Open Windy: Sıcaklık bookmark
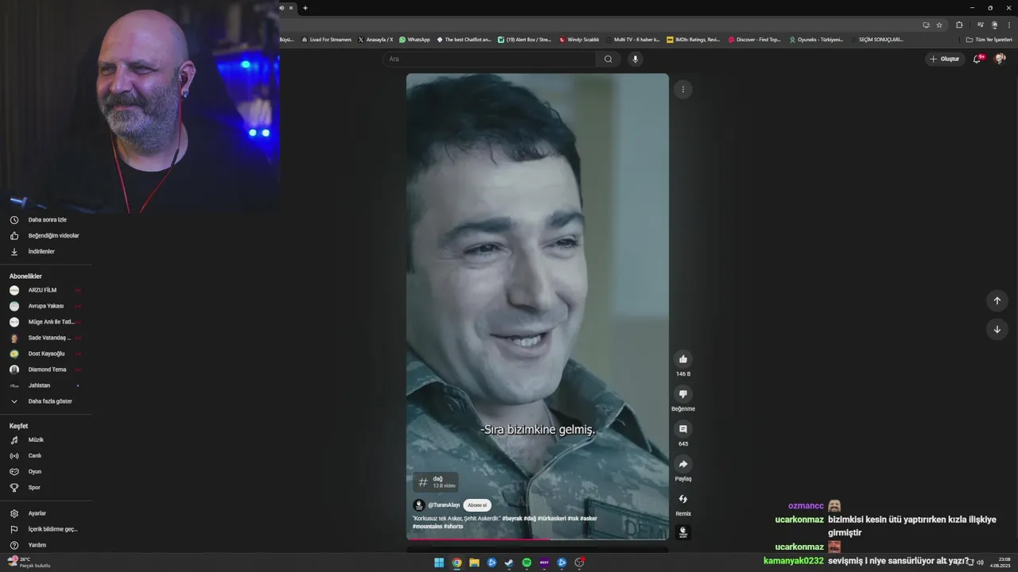Image resolution: width=1018 pixels, height=572 pixels. tap(579, 40)
